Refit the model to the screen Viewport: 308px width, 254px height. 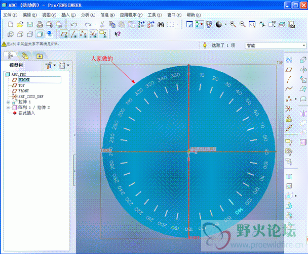point(252,24)
